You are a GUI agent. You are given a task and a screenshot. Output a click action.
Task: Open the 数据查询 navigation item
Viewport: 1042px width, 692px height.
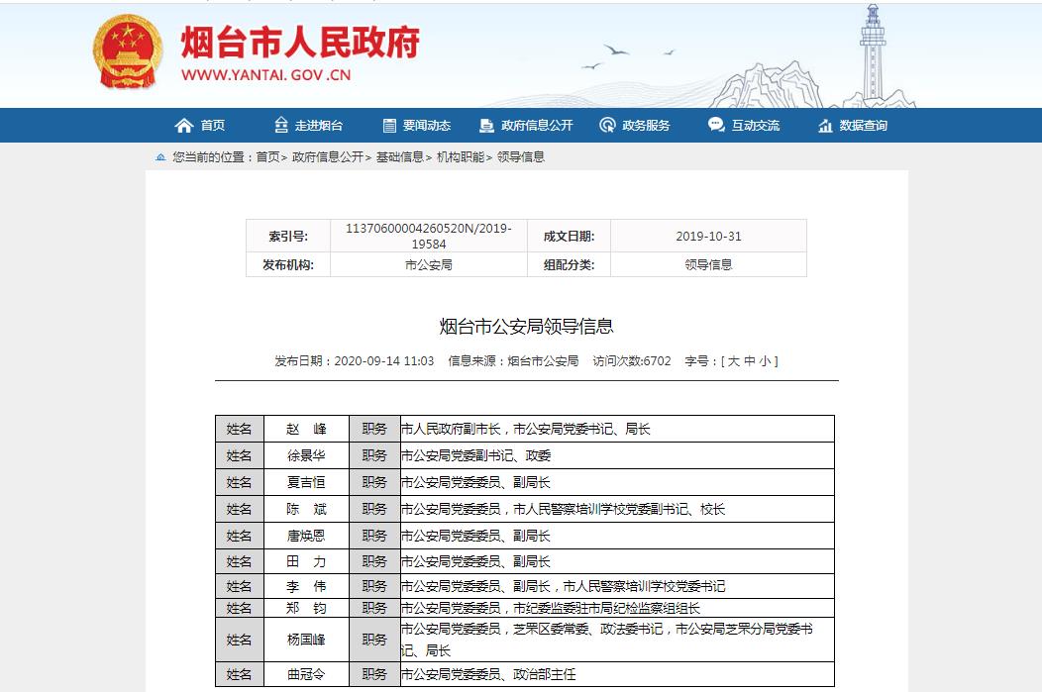(863, 126)
